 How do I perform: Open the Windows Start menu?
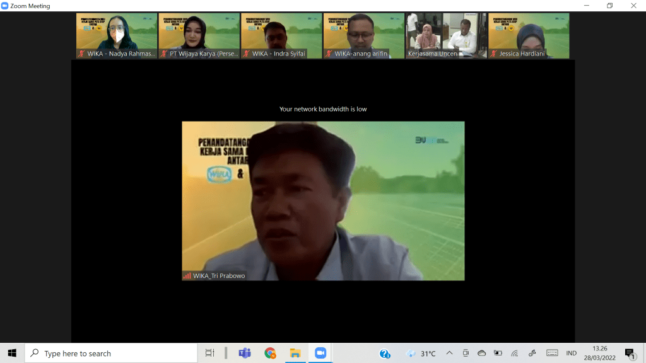point(12,353)
